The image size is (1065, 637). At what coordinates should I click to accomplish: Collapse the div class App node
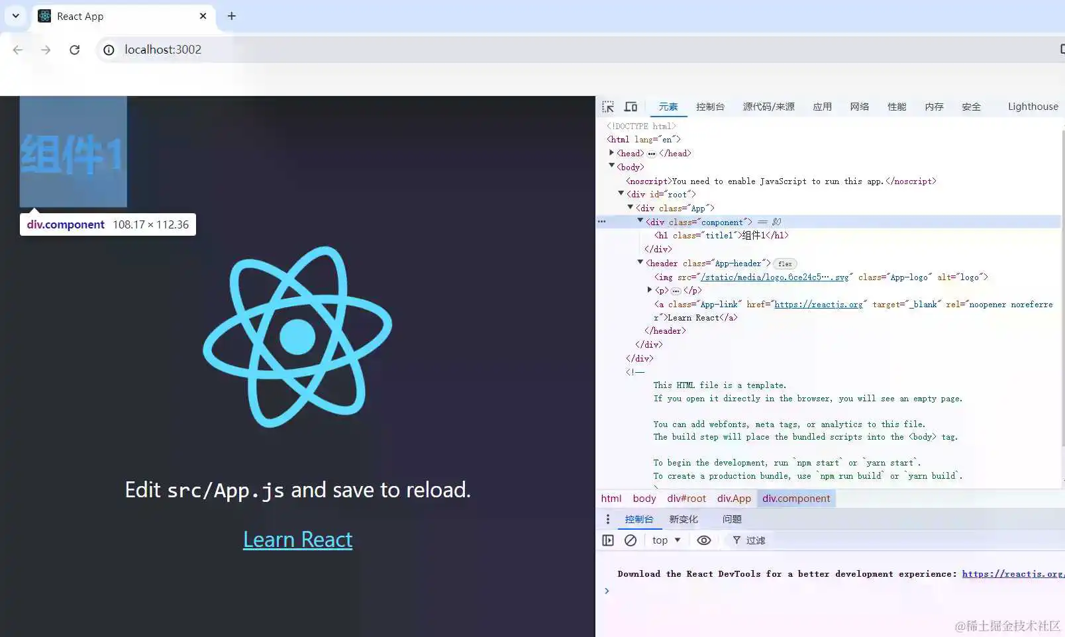(630, 207)
